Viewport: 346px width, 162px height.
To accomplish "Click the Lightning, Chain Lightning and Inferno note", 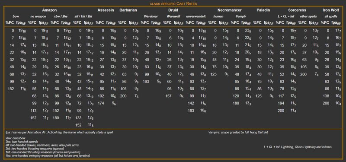I will [298, 147].
